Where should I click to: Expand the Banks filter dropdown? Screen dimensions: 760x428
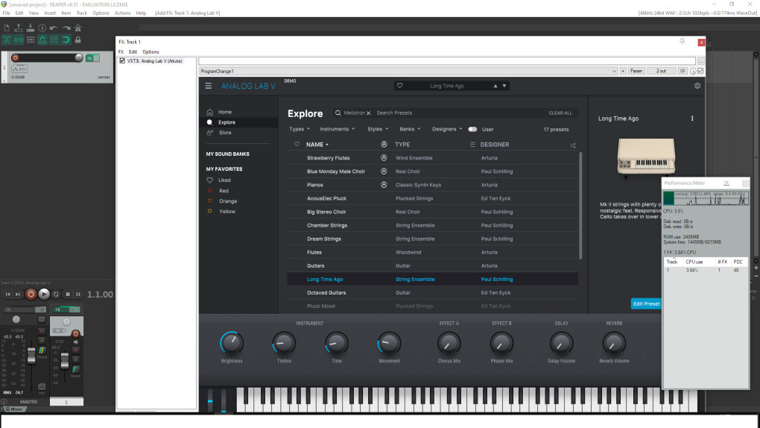[x=410, y=130]
